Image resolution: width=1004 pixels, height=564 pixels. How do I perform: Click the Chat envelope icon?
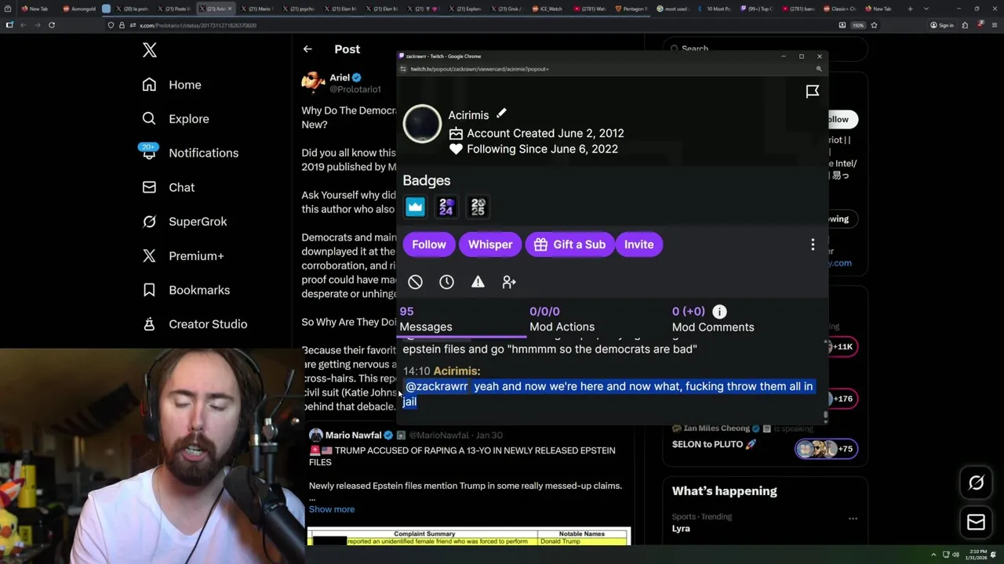pyautogui.click(x=149, y=187)
